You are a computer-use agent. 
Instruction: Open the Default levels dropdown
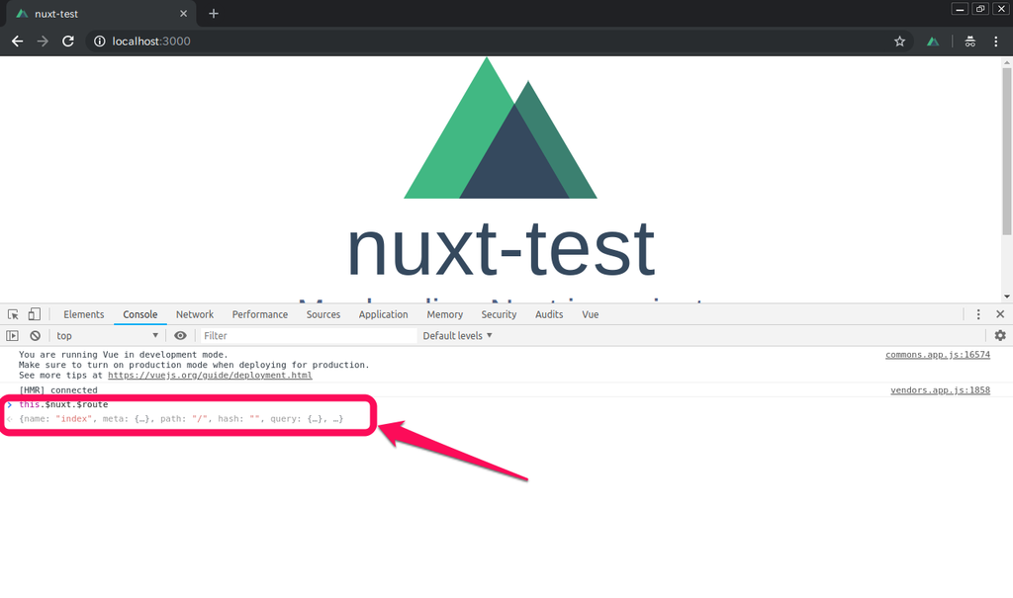457,336
